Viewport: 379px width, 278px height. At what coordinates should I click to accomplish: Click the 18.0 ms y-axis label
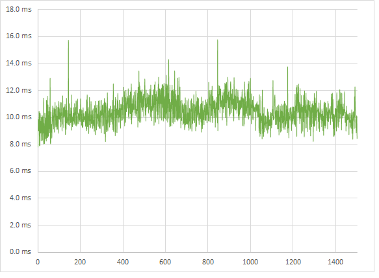[x=19, y=9]
